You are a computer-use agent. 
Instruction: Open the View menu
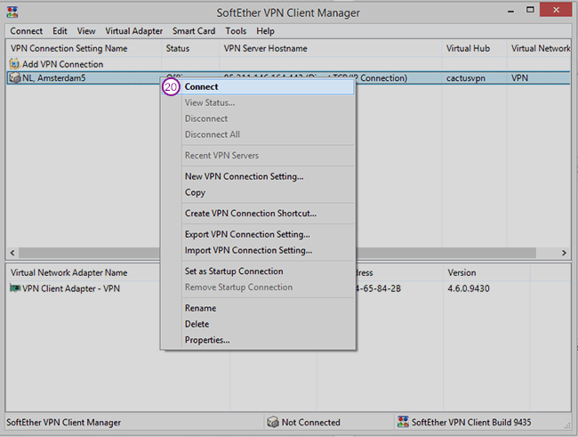point(86,31)
